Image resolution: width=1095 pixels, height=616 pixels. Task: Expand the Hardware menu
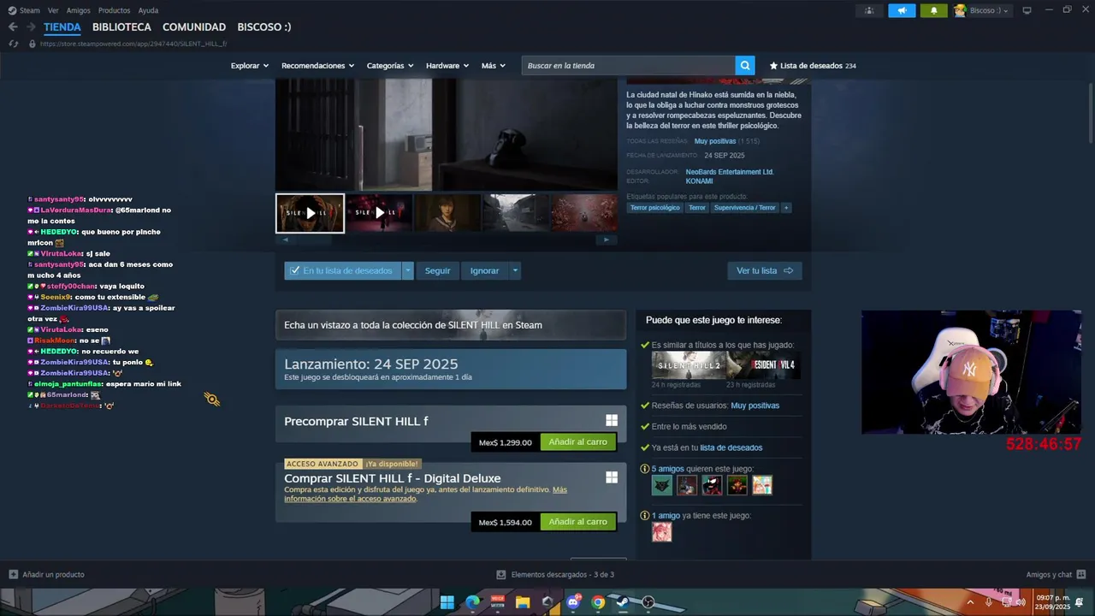(x=447, y=65)
